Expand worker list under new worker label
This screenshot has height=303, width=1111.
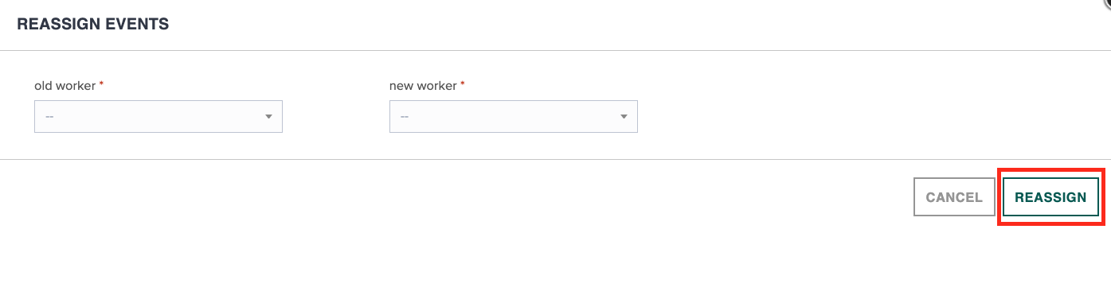point(514,116)
